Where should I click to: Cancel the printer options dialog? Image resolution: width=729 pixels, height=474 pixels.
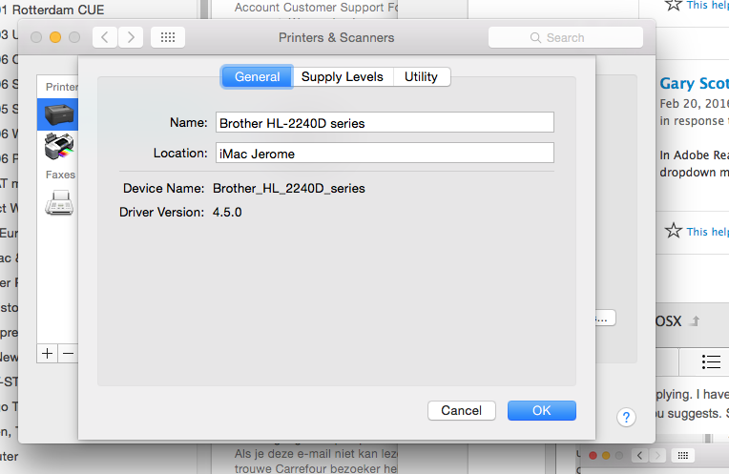tap(462, 410)
